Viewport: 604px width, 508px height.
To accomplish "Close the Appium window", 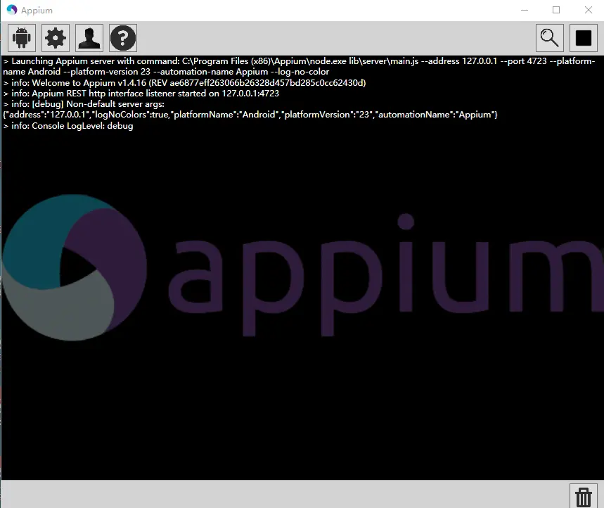I will pyautogui.click(x=589, y=10).
